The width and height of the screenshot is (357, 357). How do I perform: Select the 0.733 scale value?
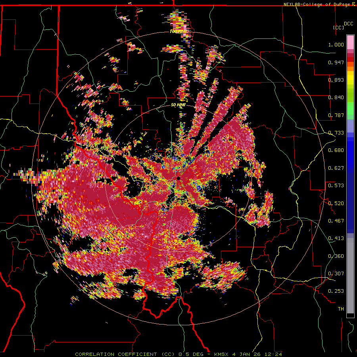(336, 133)
